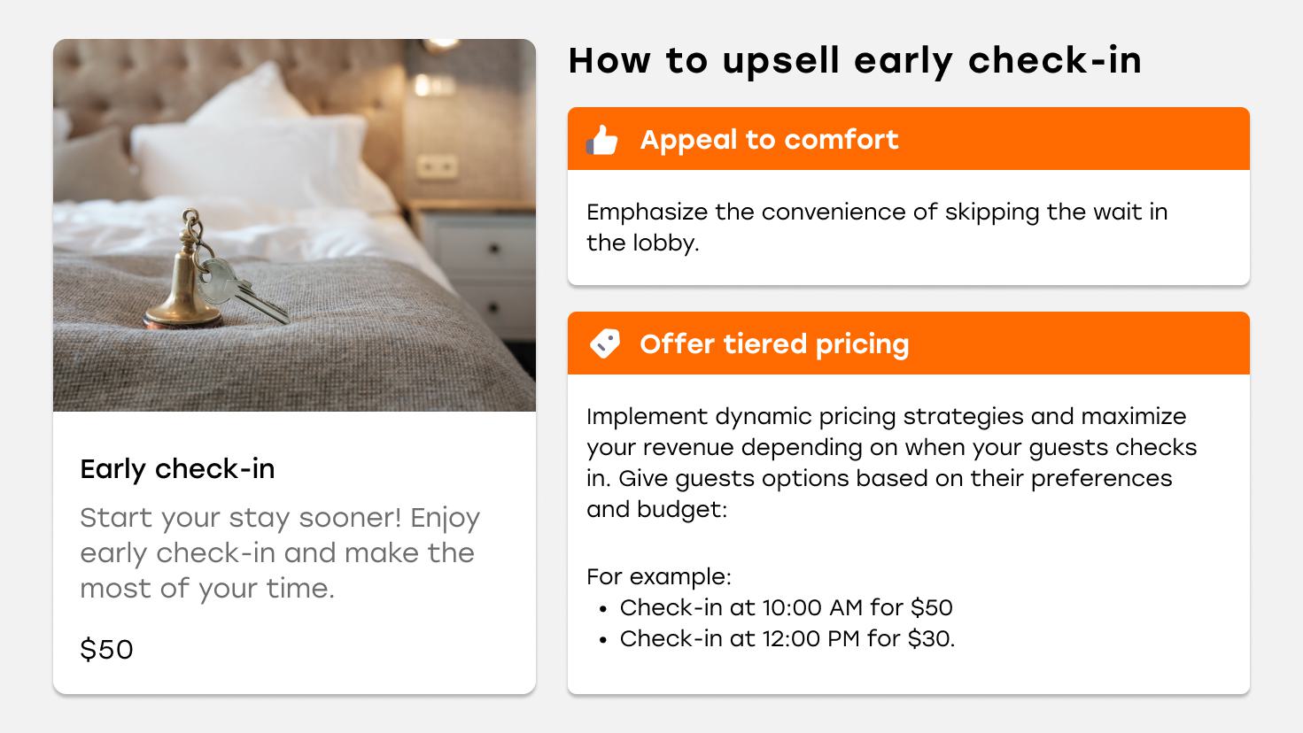Click the For example label
1303x733 pixels.
tap(658, 576)
